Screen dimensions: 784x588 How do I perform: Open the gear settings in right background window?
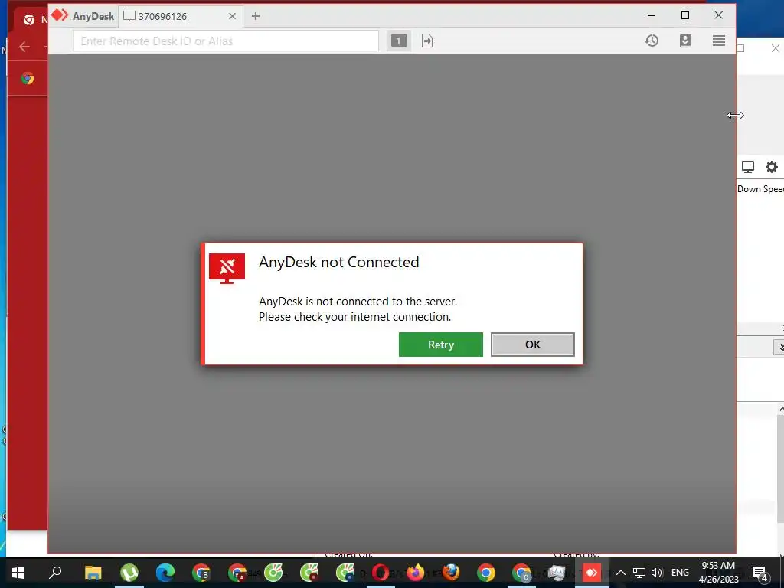pyautogui.click(x=772, y=167)
